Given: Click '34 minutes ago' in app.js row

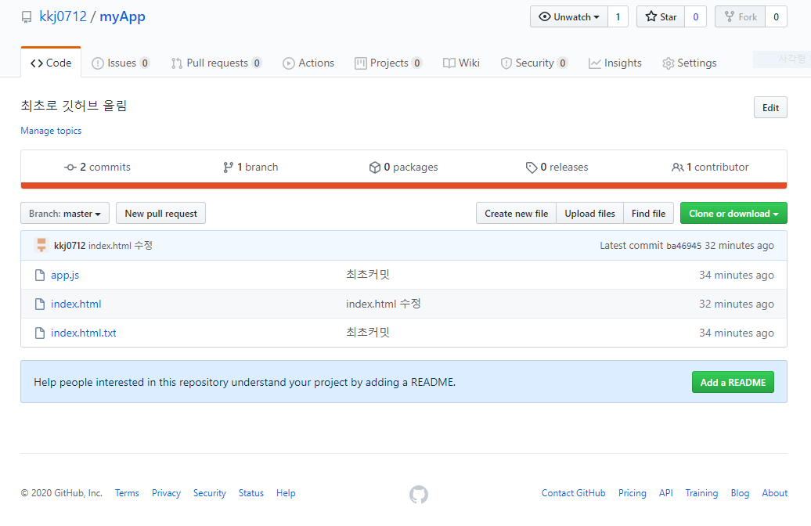Looking at the screenshot, I should 737,276.
